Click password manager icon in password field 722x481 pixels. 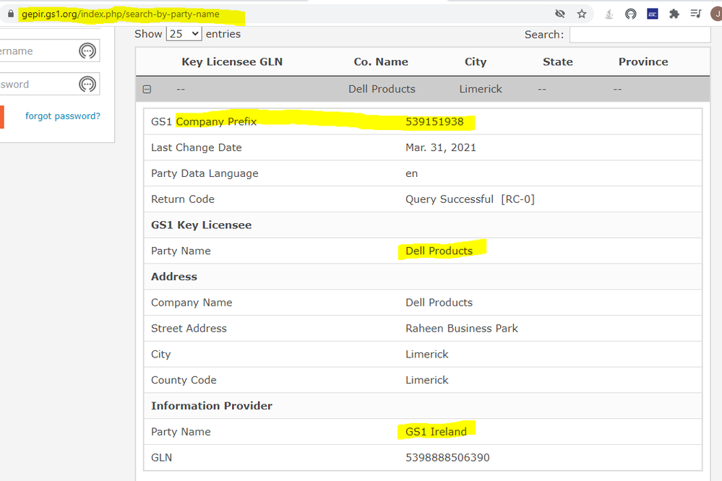coord(87,84)
